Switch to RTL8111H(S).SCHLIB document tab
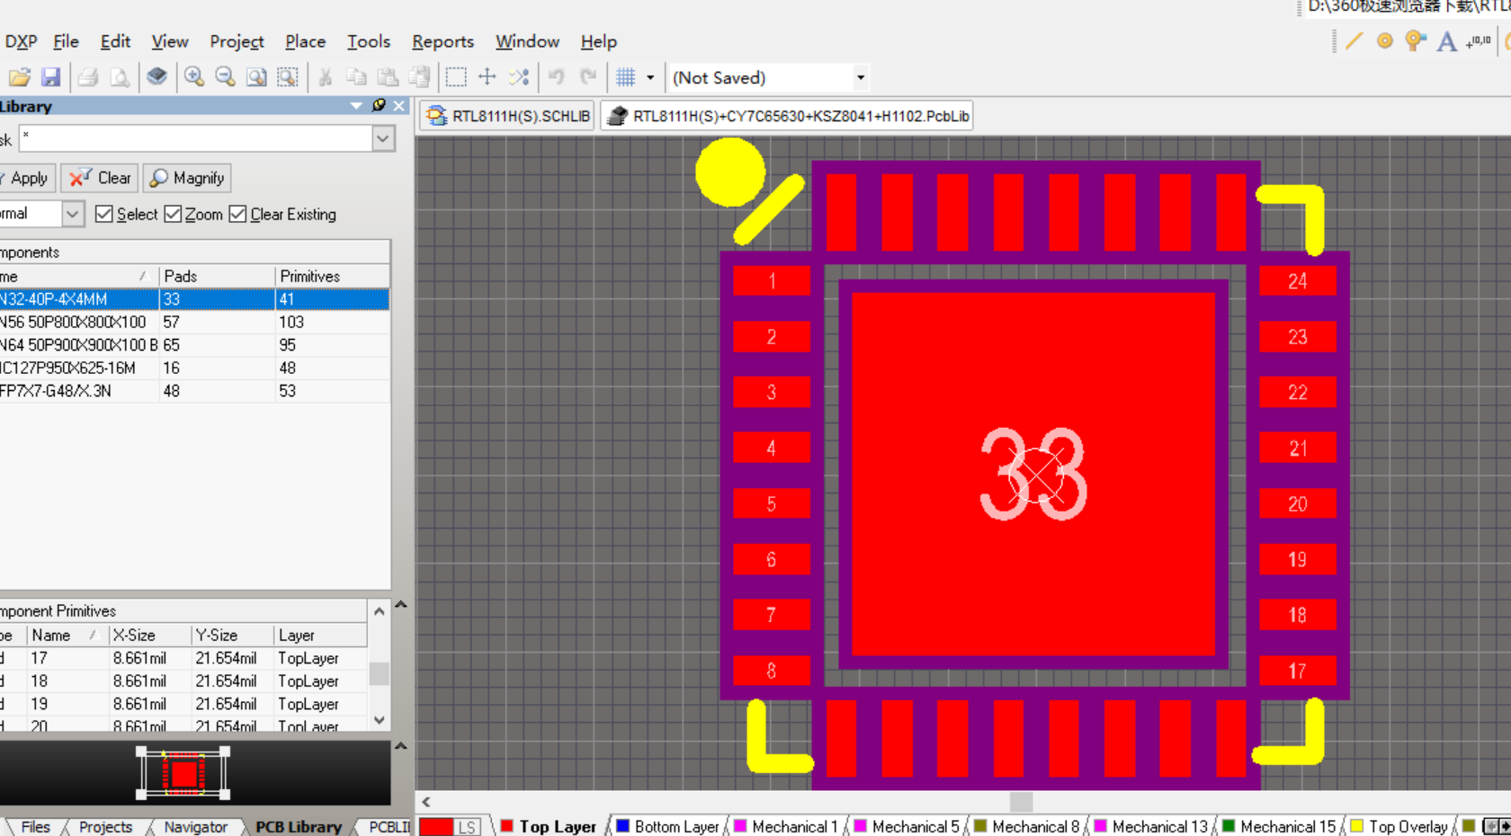The width and height of the screenshot is (1511, 836). point(508,116)
